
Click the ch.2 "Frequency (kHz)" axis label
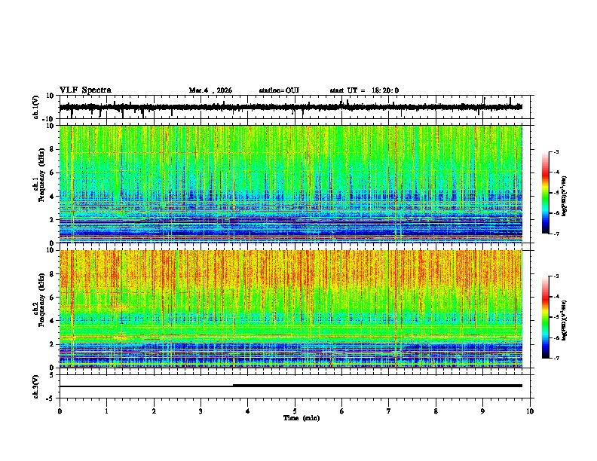[x=41, y=300]
